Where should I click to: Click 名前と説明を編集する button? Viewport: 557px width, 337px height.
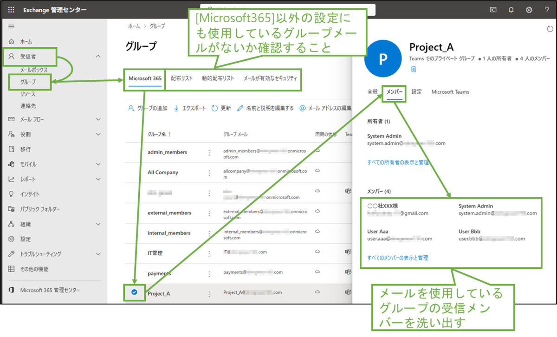pos(265,108)
